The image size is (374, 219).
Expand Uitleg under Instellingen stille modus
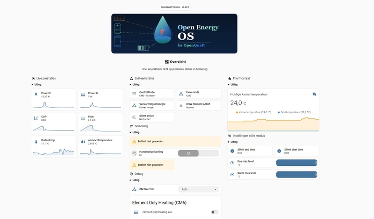coord(232,142)
